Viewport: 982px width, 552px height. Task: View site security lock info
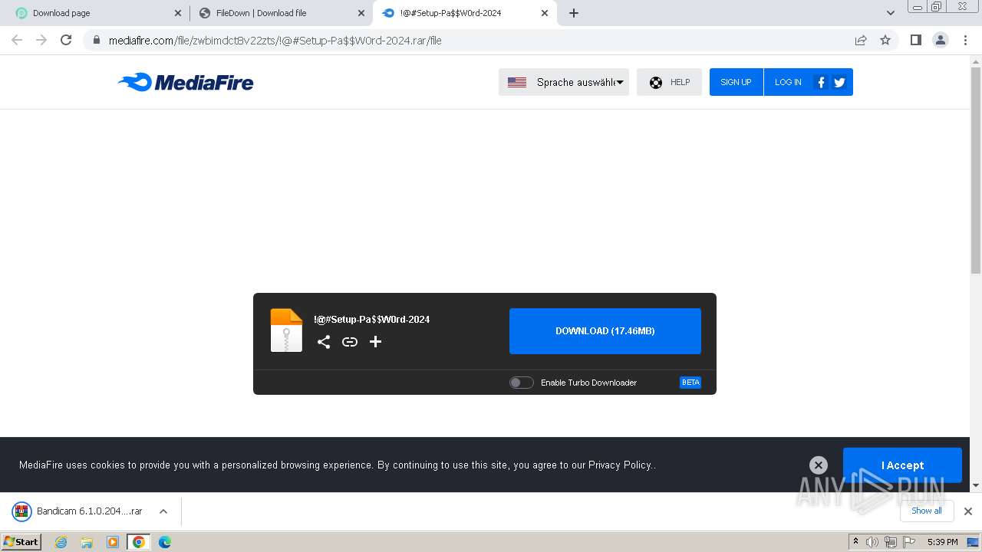tap(95, 40)
